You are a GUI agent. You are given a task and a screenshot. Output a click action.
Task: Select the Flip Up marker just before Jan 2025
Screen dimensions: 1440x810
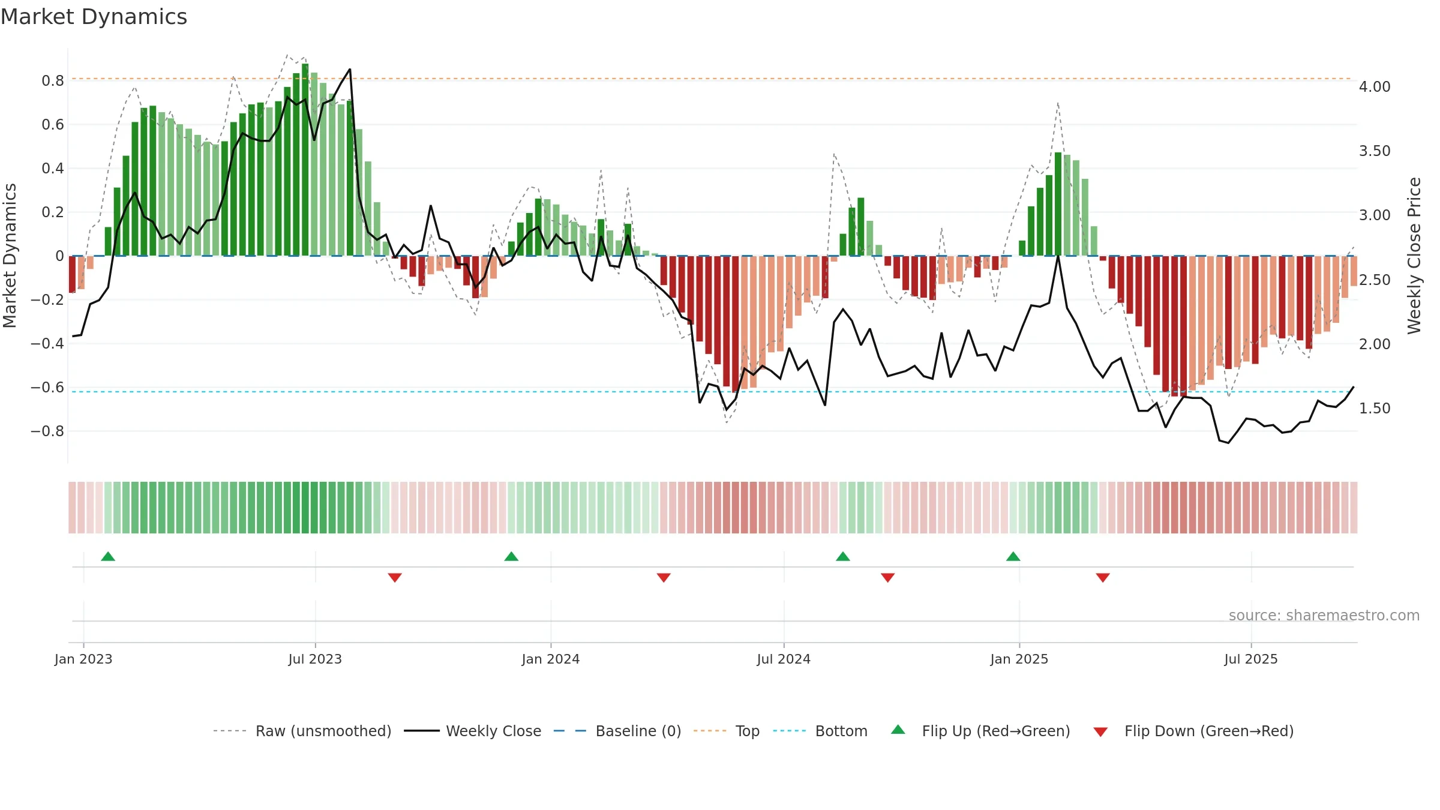(1013, 557)
